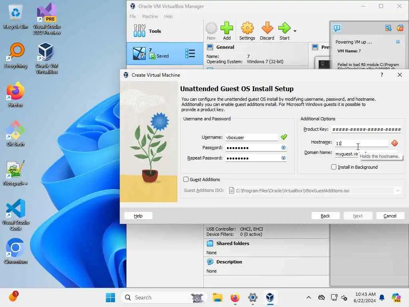Open the Windows Start menu
The height and width of the screenshot is (307, 409).
(110, 297)
